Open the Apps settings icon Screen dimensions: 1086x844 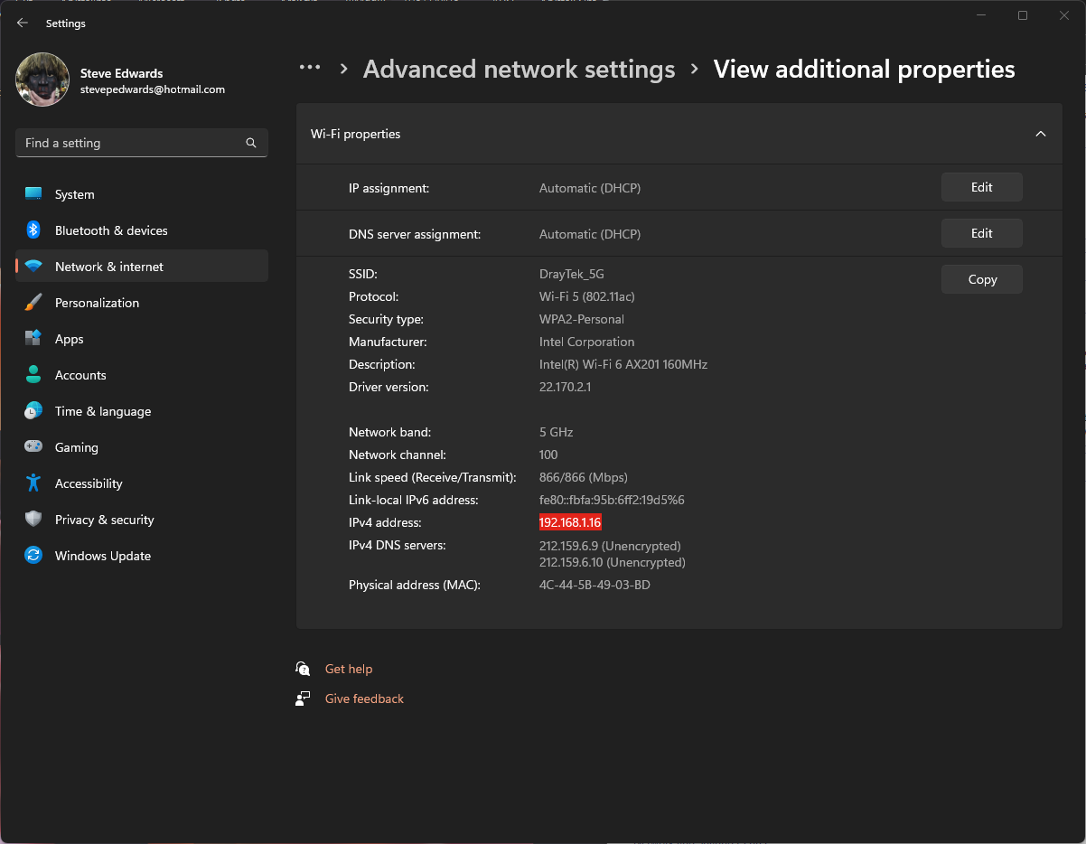coord(33,339)
